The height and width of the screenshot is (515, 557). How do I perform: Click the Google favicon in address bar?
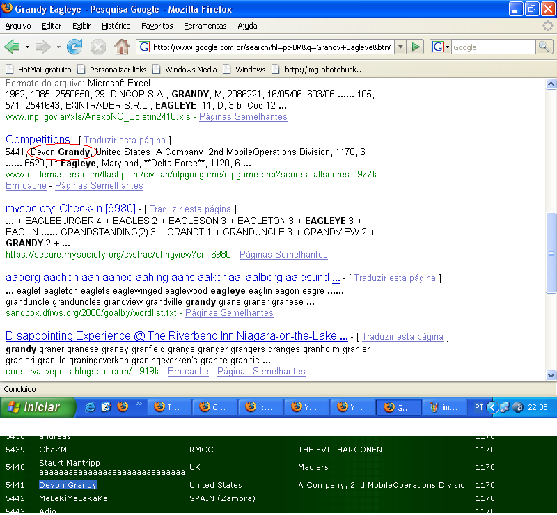point(143,47)
